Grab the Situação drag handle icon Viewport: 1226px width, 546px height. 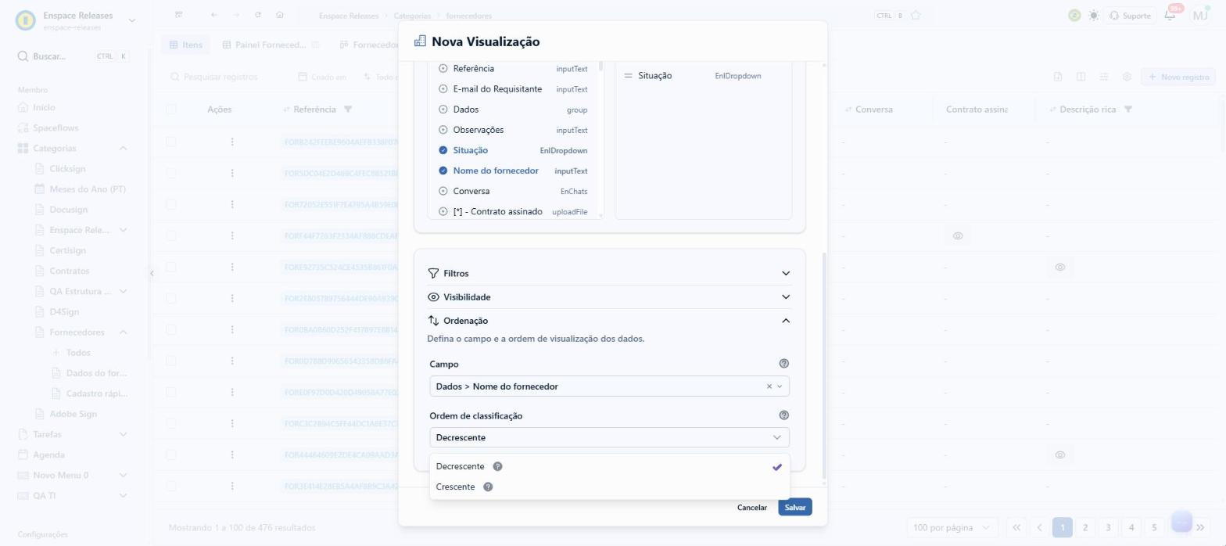click(628, 76)
